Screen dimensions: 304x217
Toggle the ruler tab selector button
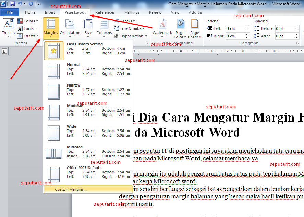pyautogui.click(x=4, y=51)
